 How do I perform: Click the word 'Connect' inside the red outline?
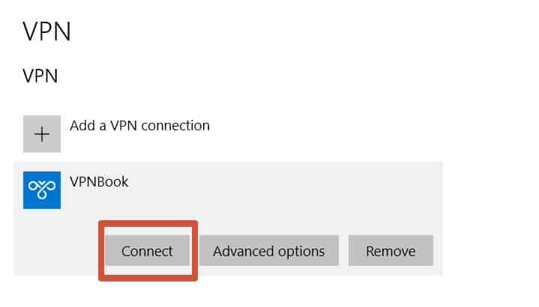(147, 251)
